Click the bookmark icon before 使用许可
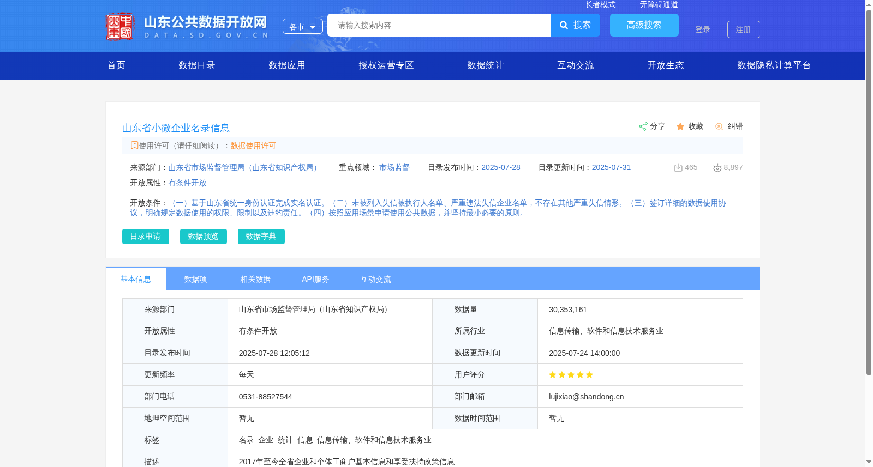 coord(134,145)
